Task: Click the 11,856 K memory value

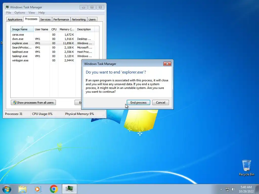Action: pos(68,43)
